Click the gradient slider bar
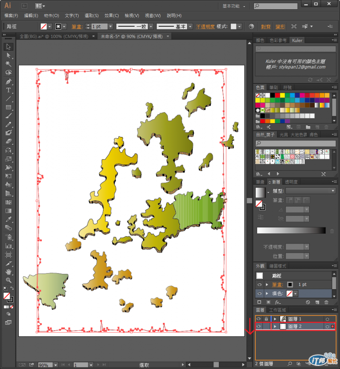 coord(291,230)
